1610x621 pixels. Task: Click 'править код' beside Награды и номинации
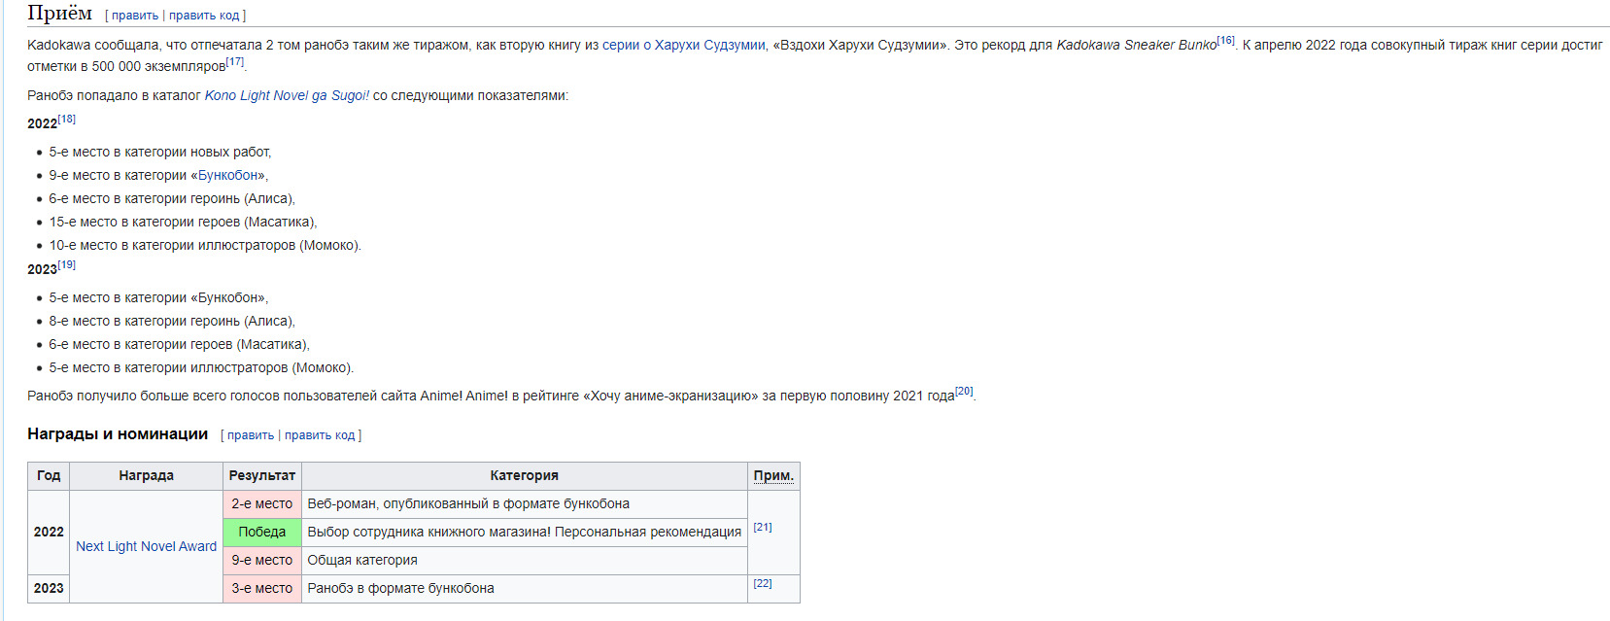pyautogui.click(x=320, y=435)
